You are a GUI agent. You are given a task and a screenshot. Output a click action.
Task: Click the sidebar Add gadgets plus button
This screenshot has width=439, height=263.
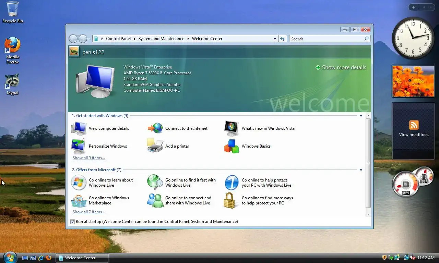(413, 7)
